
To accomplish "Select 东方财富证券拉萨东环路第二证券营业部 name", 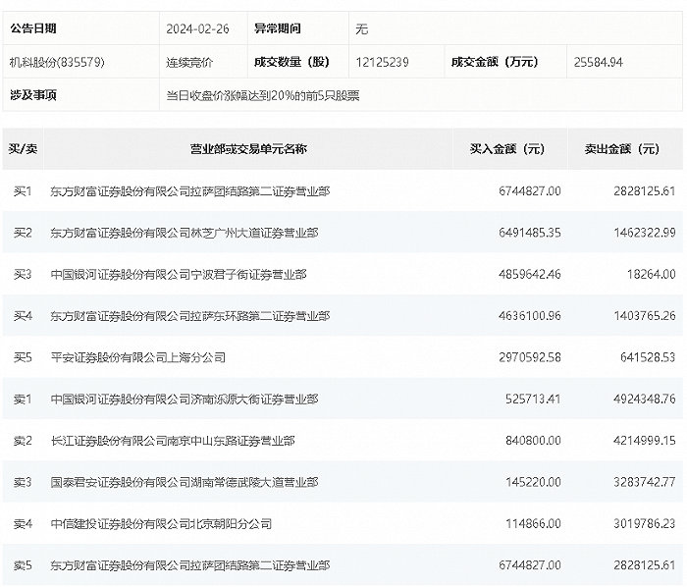I will 190,316.
